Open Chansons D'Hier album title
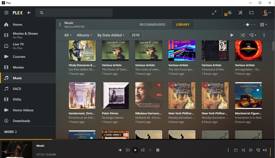 pos(213,69)
